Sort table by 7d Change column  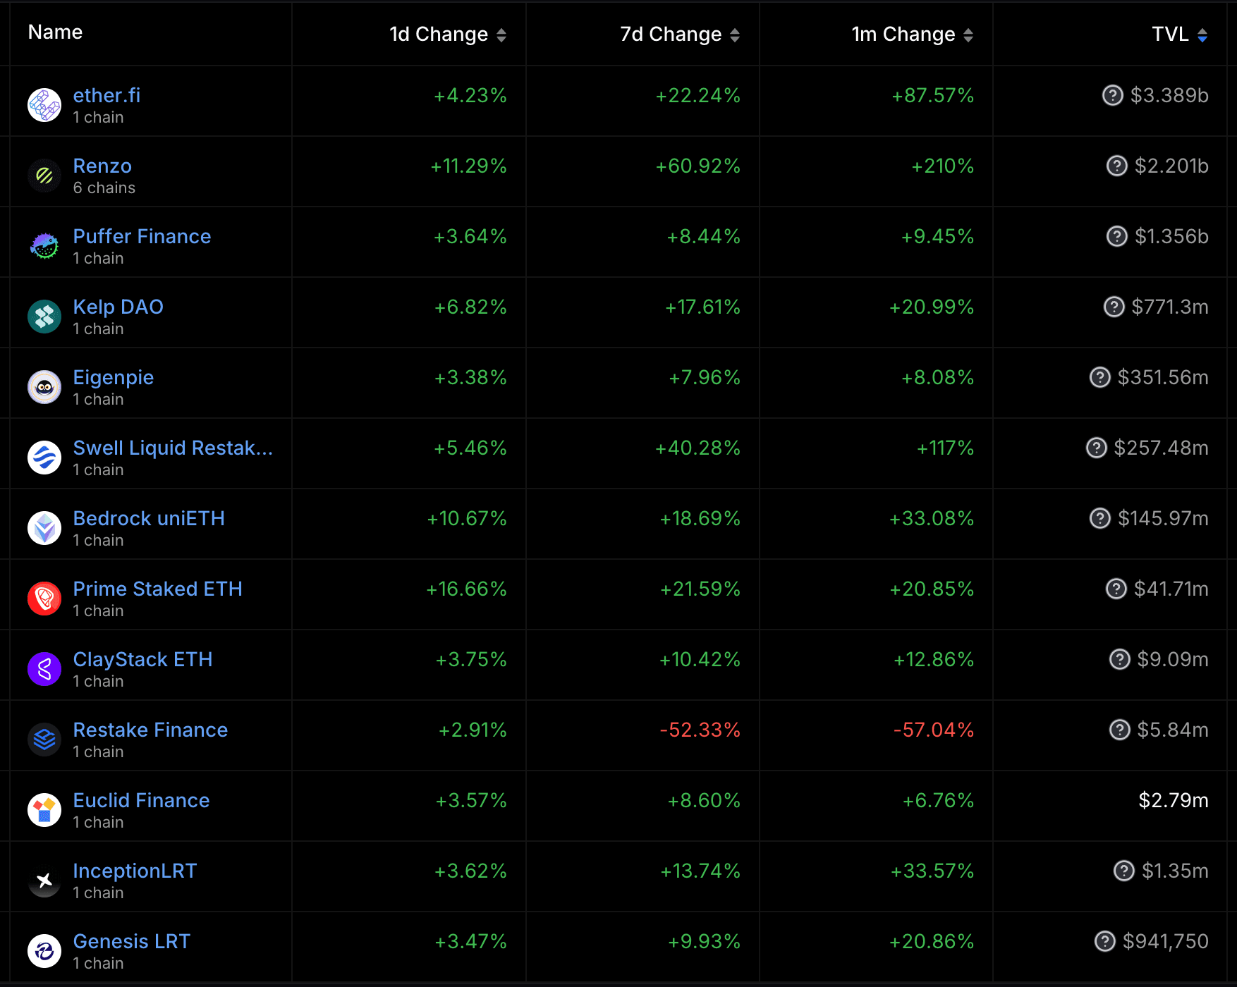click(x=734, y=35)
